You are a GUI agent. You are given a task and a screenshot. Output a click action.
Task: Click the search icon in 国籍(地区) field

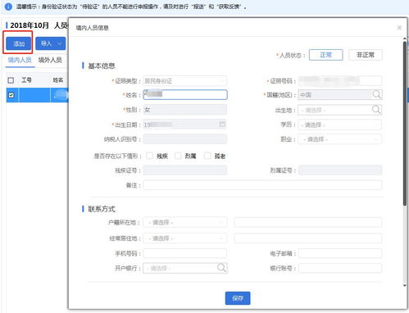[x=376, y=94]
